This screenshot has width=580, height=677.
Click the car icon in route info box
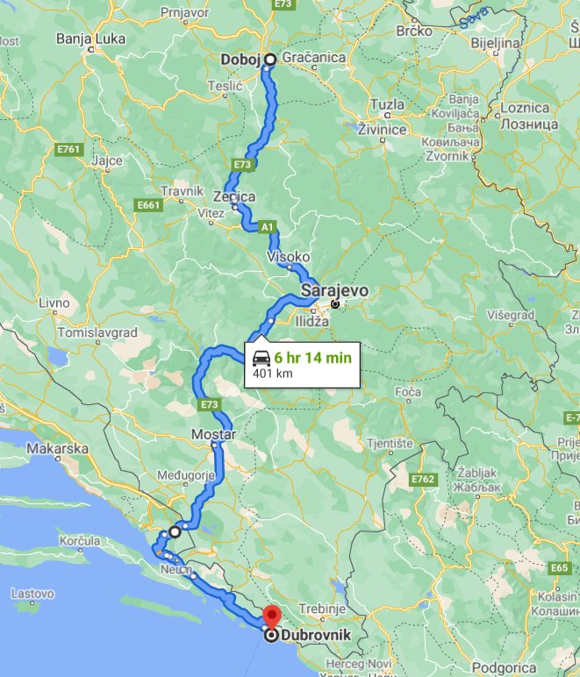click(261, 358)
